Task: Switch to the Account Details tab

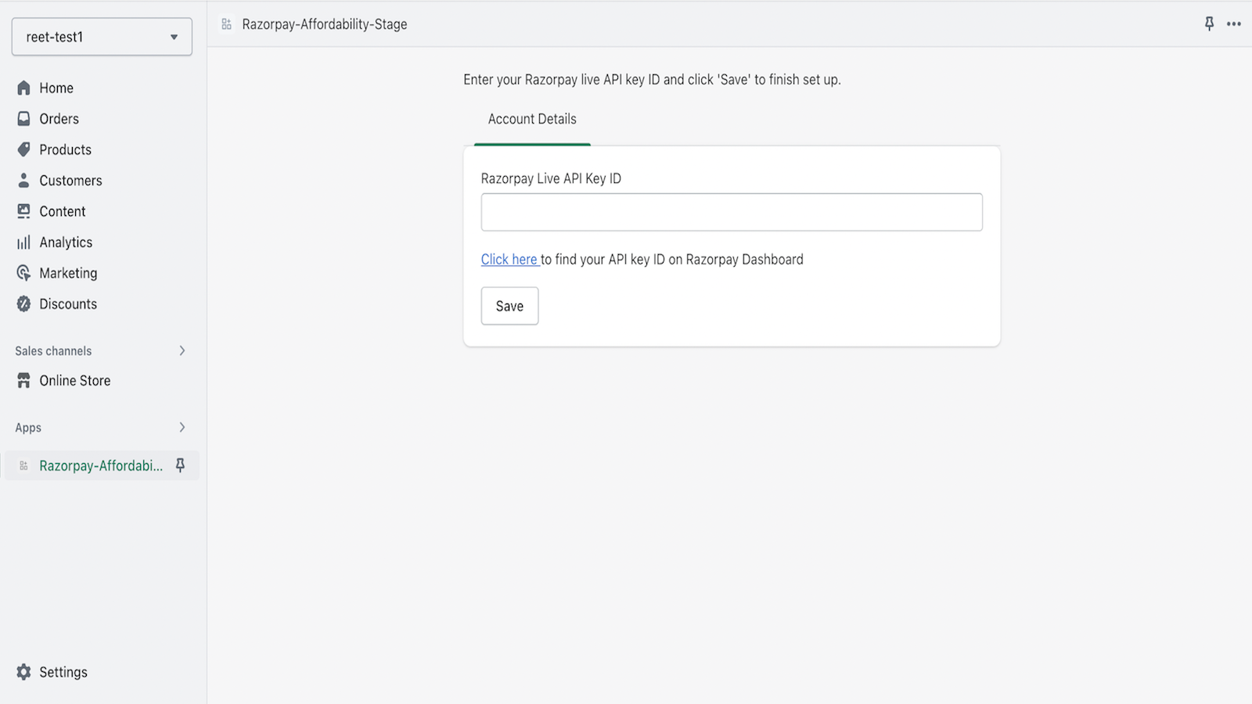Action: point(531,119)
